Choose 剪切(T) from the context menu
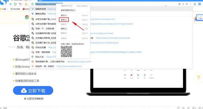This screenshot has width=203, height=109. click(64, 15)
